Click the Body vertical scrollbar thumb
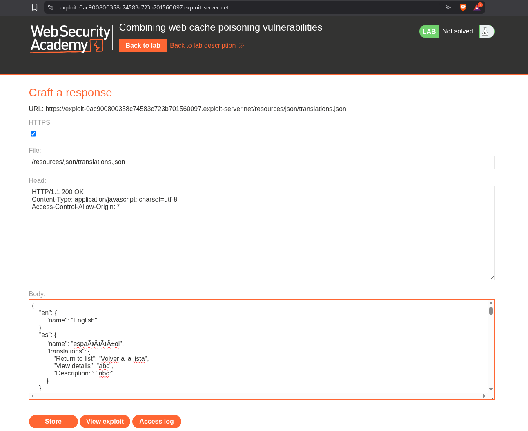 491,311
